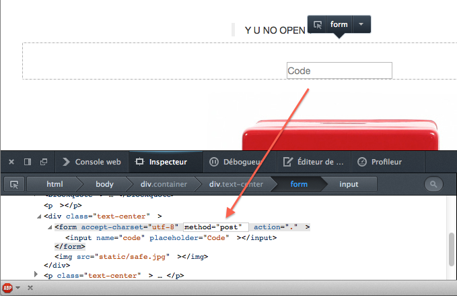Select div.container in the breadcrumb

164,184
